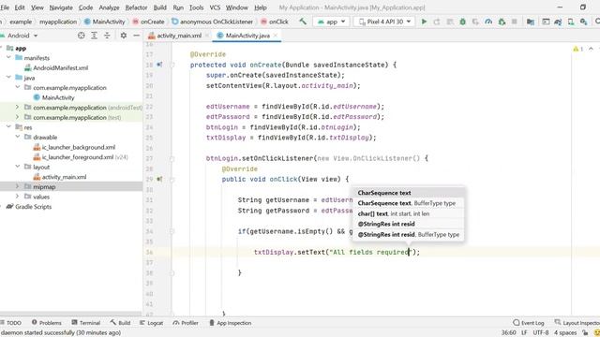Click the Apply Changes and Restart Activity icon
This screenshot has width=600, height=337.
pyautogui.click(x=437, y=22)
